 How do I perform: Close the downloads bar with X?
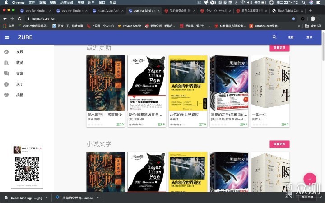[x=321, y=197]
